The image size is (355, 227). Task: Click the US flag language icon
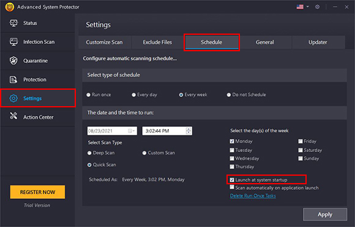(300, 7)
